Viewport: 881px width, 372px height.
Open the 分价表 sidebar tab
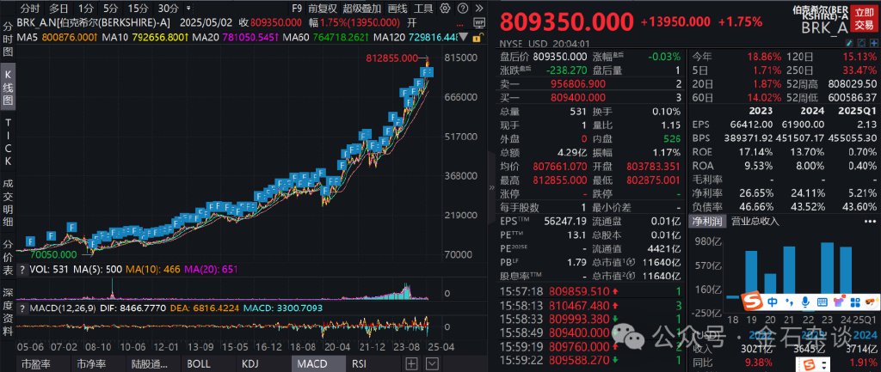click(8, 259)
